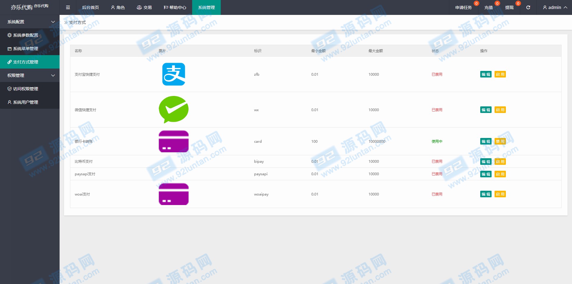Open 角色 nav item
572x284 pixels.
(x=118, y=7)
